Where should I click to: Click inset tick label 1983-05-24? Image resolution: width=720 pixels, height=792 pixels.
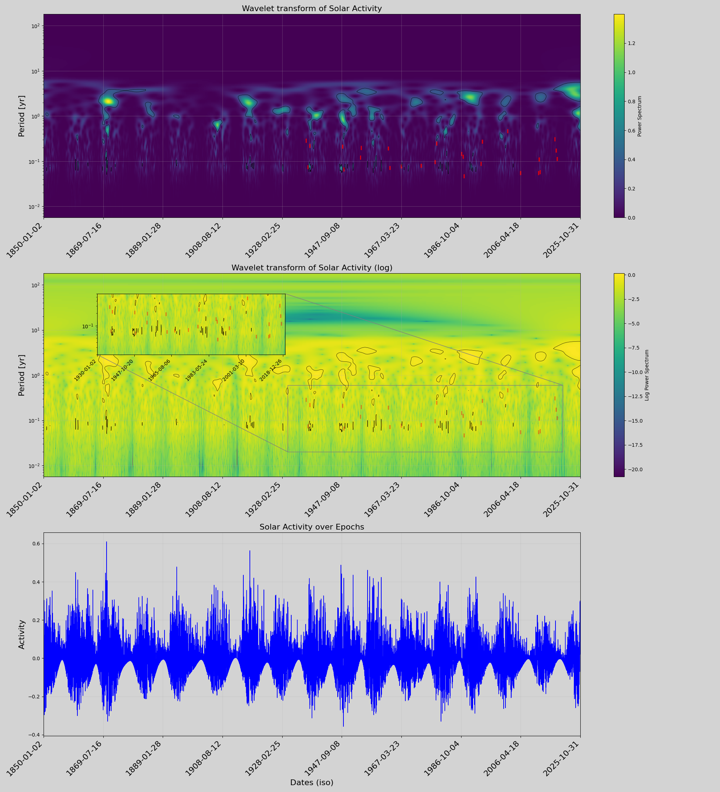tap(197, 370)
